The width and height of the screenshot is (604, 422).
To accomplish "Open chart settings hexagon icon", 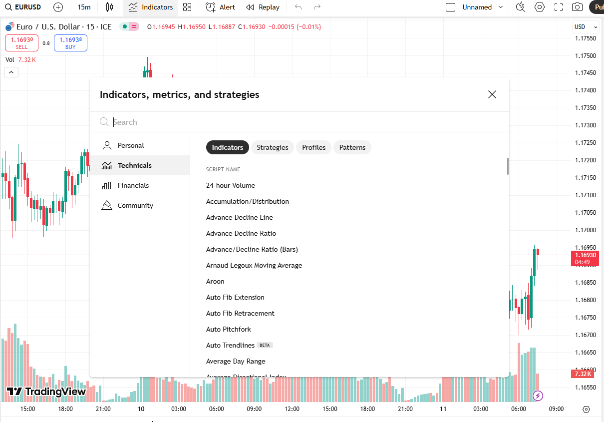I will coord(540,7).
